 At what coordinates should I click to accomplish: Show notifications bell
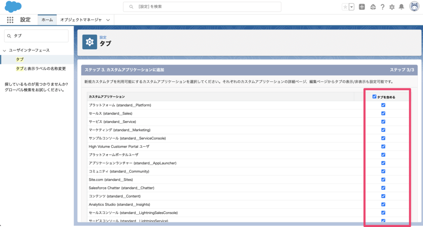402,7
